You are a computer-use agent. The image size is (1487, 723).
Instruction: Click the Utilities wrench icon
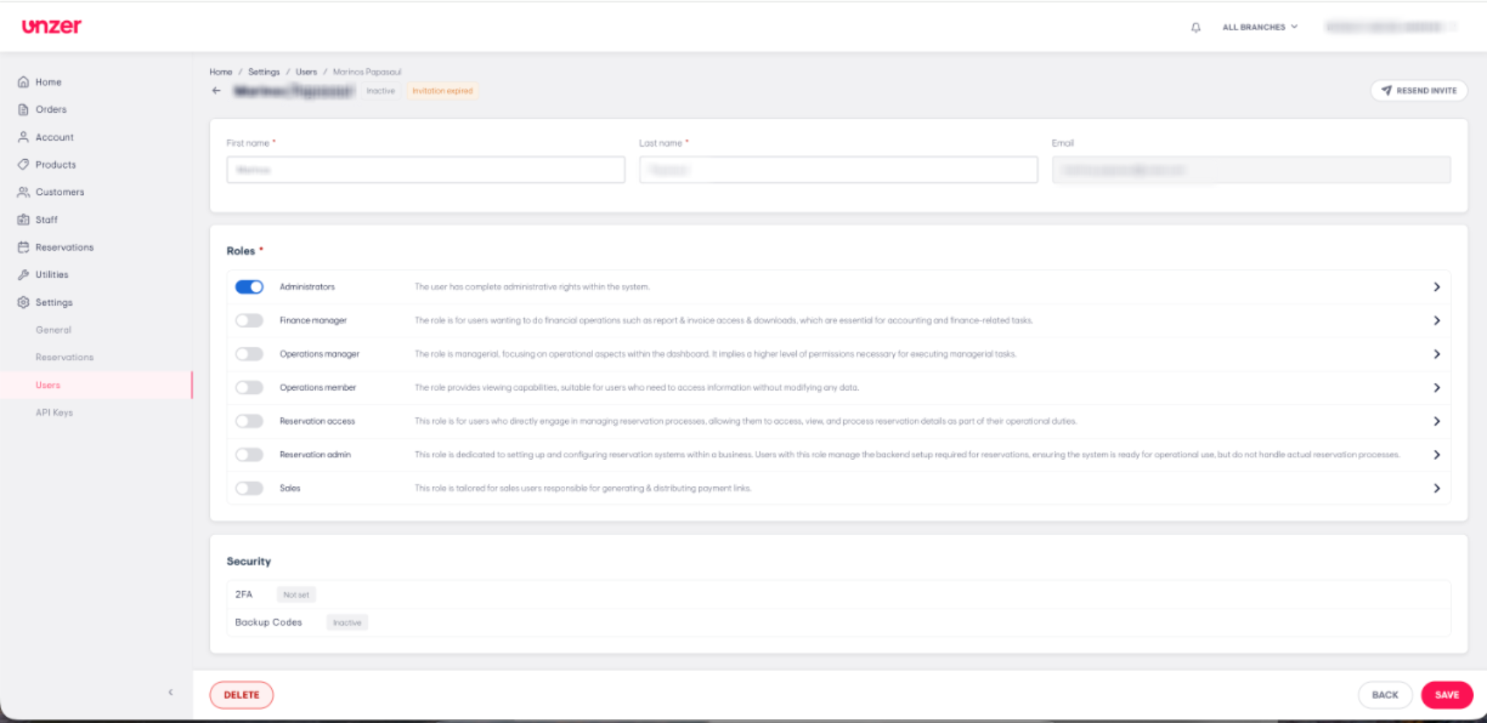23,274
